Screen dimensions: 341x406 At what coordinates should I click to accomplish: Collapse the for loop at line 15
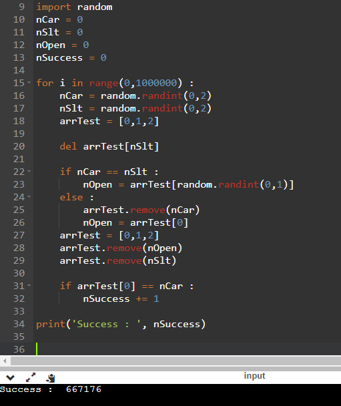pyautogui.click(x=29, y=83)
